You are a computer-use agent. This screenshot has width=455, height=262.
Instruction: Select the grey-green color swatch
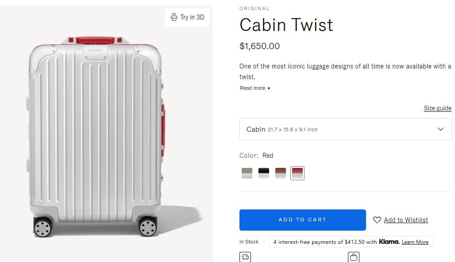(247, 173)
